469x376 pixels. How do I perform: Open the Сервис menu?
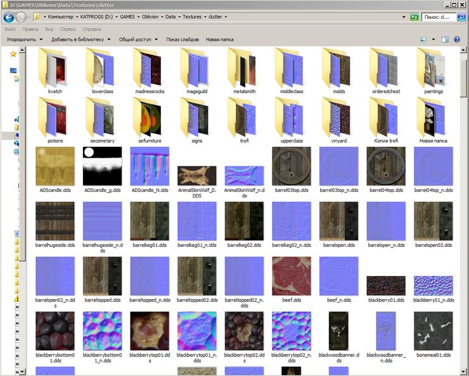68,29
